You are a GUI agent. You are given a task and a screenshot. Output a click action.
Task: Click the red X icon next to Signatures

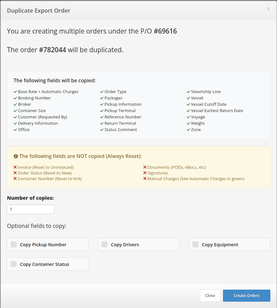click(x=145, y=173)
